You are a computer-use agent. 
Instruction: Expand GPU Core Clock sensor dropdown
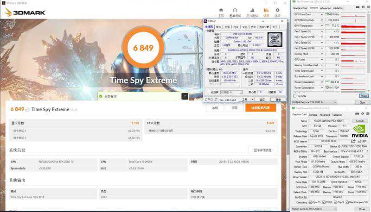pos(324,14)
